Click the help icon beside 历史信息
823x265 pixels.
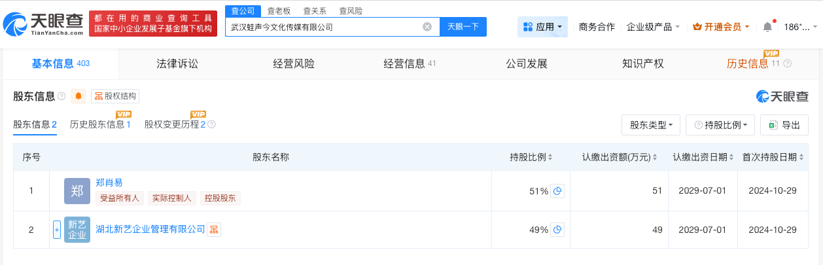point(787,63)
